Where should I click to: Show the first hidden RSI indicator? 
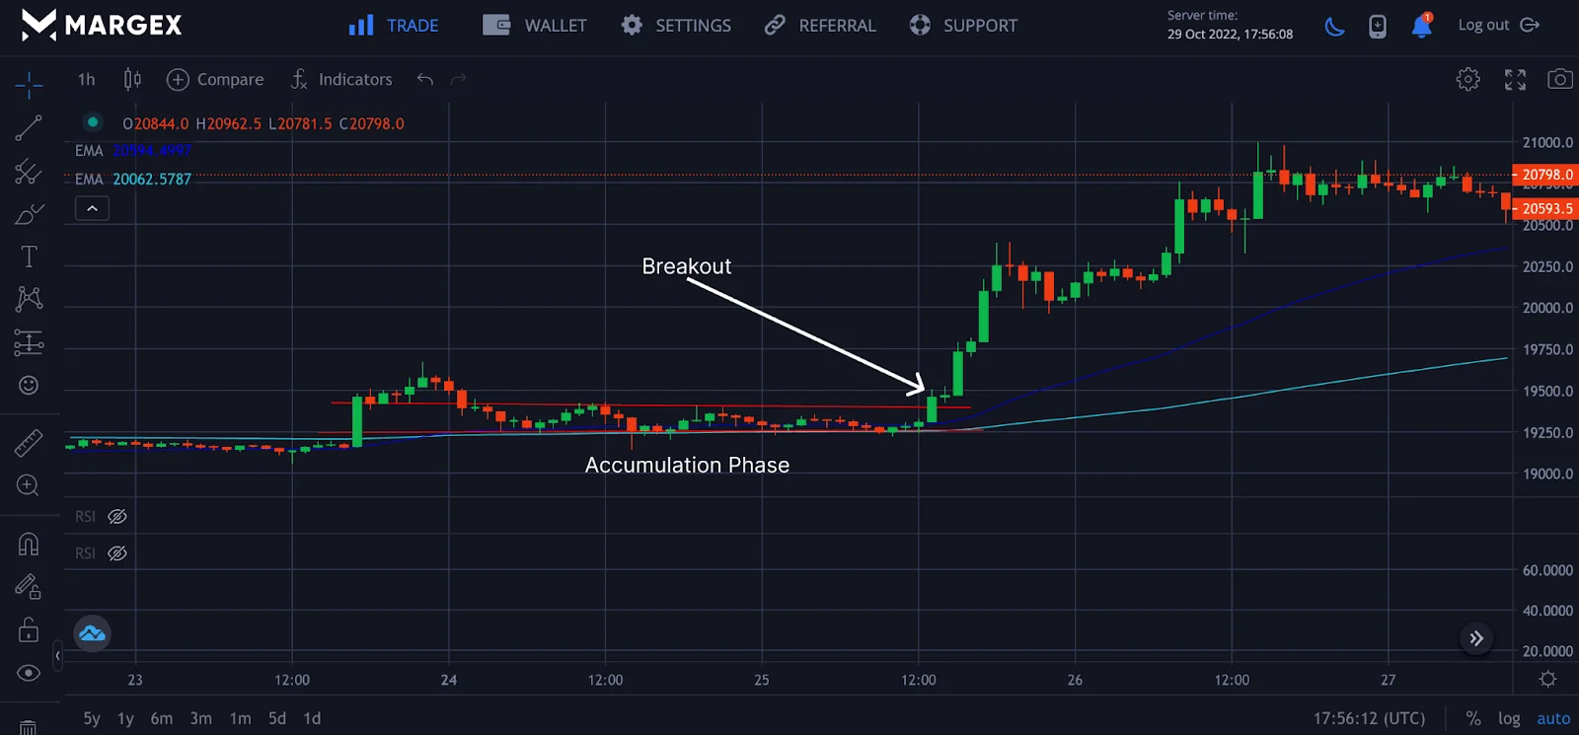pyautogui.click(x=117, y=517)
